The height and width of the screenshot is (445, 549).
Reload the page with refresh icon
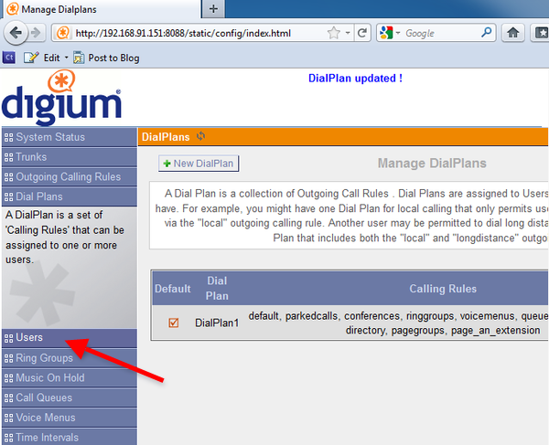362,33
